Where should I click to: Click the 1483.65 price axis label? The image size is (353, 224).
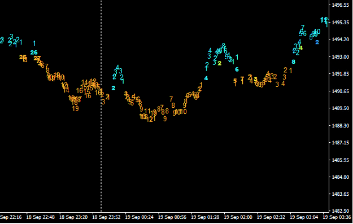[x=340, y=194]
